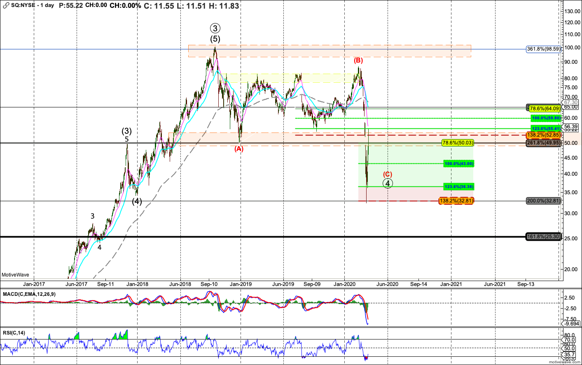Viewport: 582px width, 365px height.
Task: Click the Jun-2018 time axis label
Action: tap(180, 284)
